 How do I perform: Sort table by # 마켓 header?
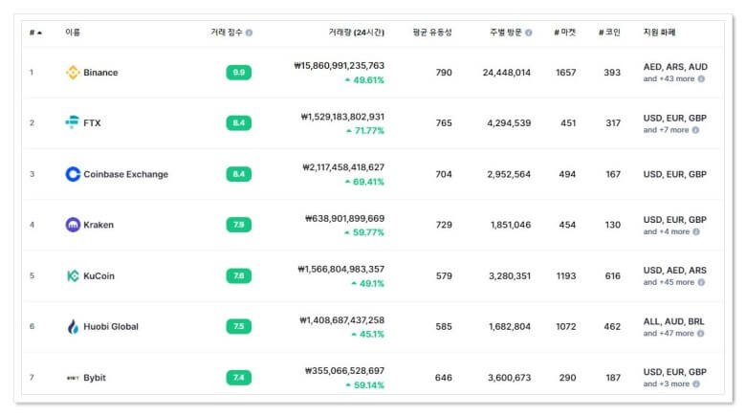click(564, 33)
